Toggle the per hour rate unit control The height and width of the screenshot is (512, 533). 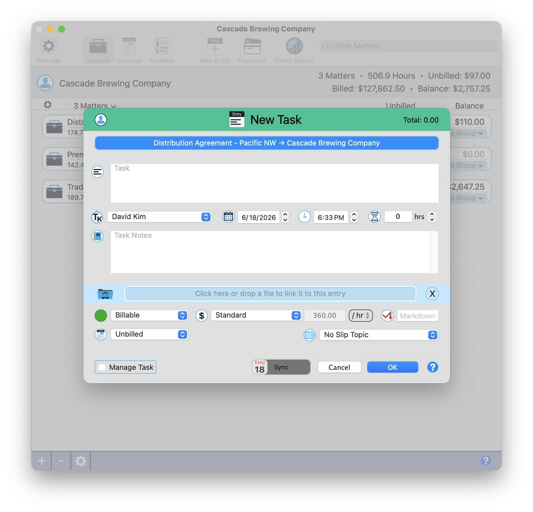[x=361, y=316]
